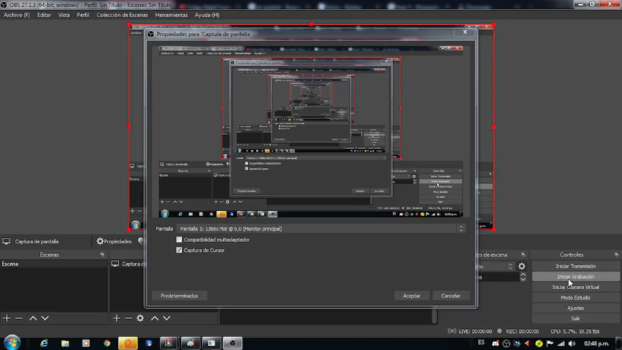This screenshot has width=622, height=350.
Task: Click the OBS icon in system tray
Action: click(506, 343)
